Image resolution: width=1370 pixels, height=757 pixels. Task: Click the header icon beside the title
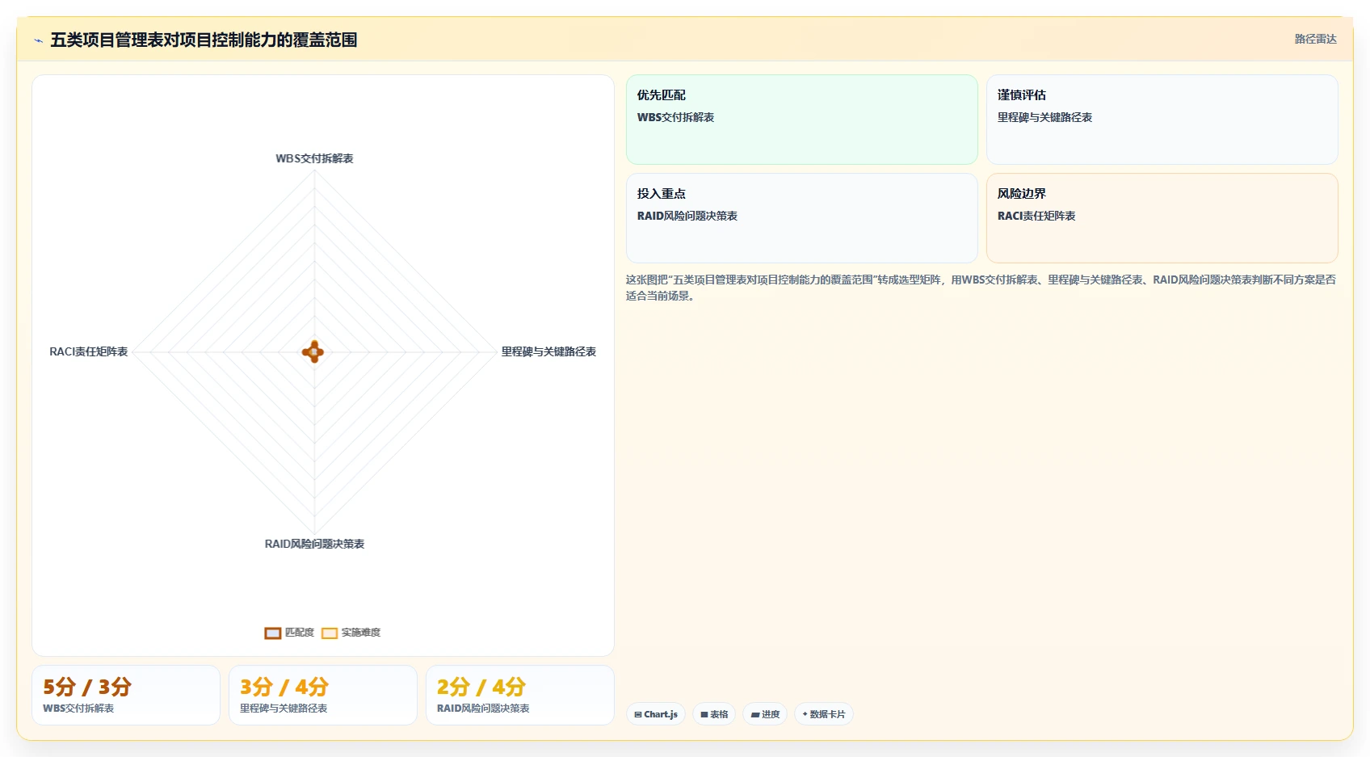point(38,40)
